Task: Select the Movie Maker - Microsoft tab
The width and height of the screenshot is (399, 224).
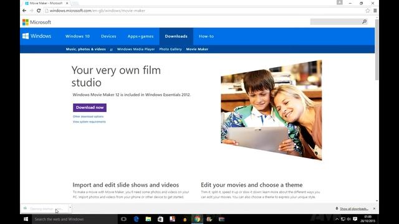Action: (46, 3)
